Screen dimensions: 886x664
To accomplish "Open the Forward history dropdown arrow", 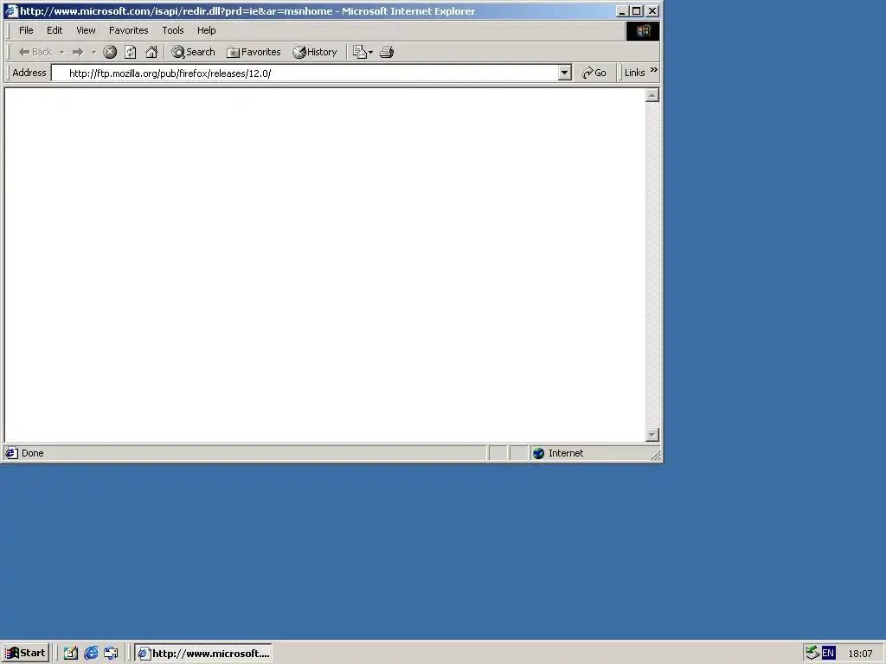I will (x=93, y=52).
